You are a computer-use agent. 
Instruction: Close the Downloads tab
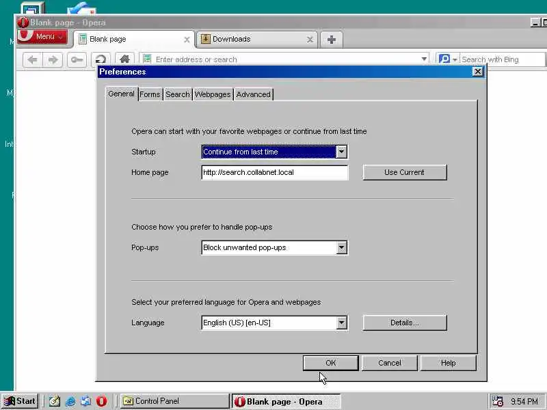coord(310,40)
